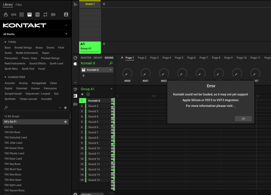Collapse the CHARACTERS section
Image resolution: width=271 pixels, height=195 pixels.
[5, 77]
